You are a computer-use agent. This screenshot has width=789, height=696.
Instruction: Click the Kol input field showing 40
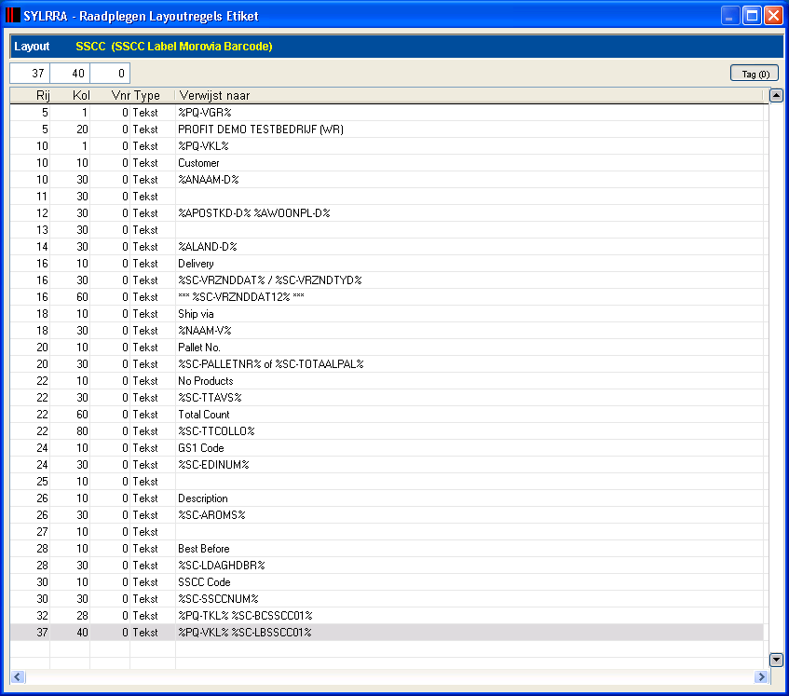point(70,74)
